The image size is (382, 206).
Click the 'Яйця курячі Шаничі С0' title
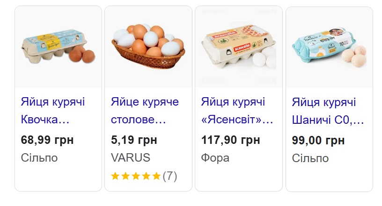328,111
